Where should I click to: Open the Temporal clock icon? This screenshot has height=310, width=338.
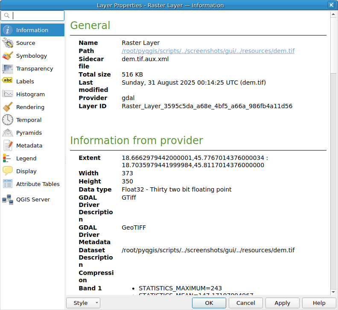click(x=8, y=120)
